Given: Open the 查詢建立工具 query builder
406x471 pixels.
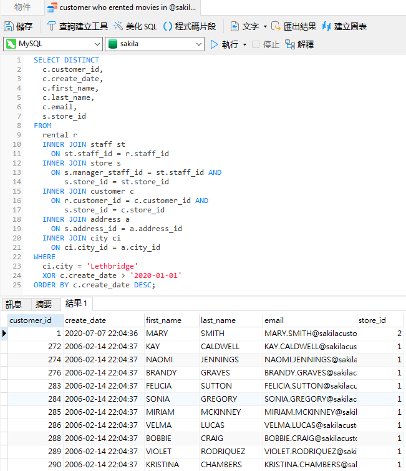Looking at the screenshot, I should 77,26.
